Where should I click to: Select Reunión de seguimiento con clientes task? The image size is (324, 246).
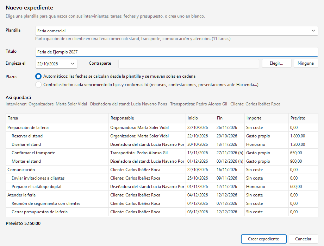pyautogui.click(x=162, y=203)
